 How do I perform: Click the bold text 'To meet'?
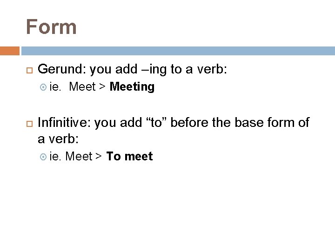129,156
